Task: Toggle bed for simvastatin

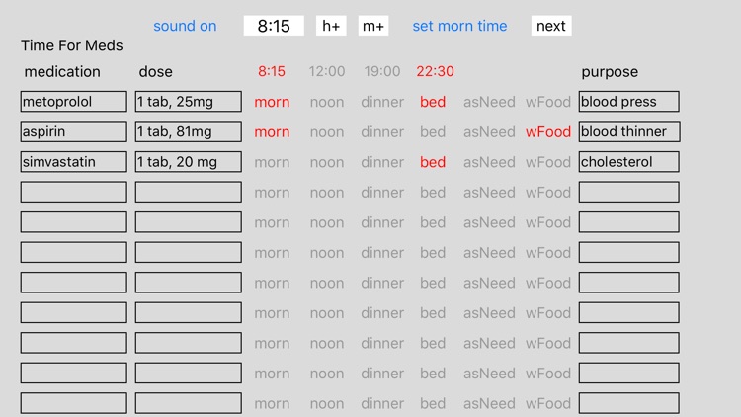Action: coord(433,162)
